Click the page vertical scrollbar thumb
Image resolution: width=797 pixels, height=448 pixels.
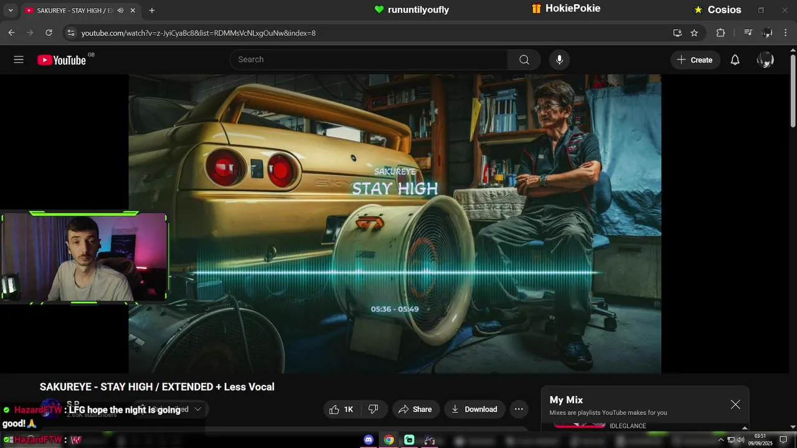coord(793,90)
